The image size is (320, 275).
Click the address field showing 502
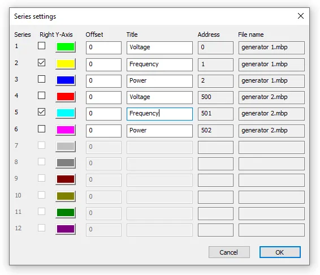[x=215, y=131]
